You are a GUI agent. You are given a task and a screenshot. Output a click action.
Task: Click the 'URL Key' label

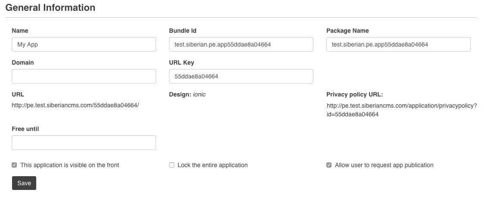pos(181,62)
